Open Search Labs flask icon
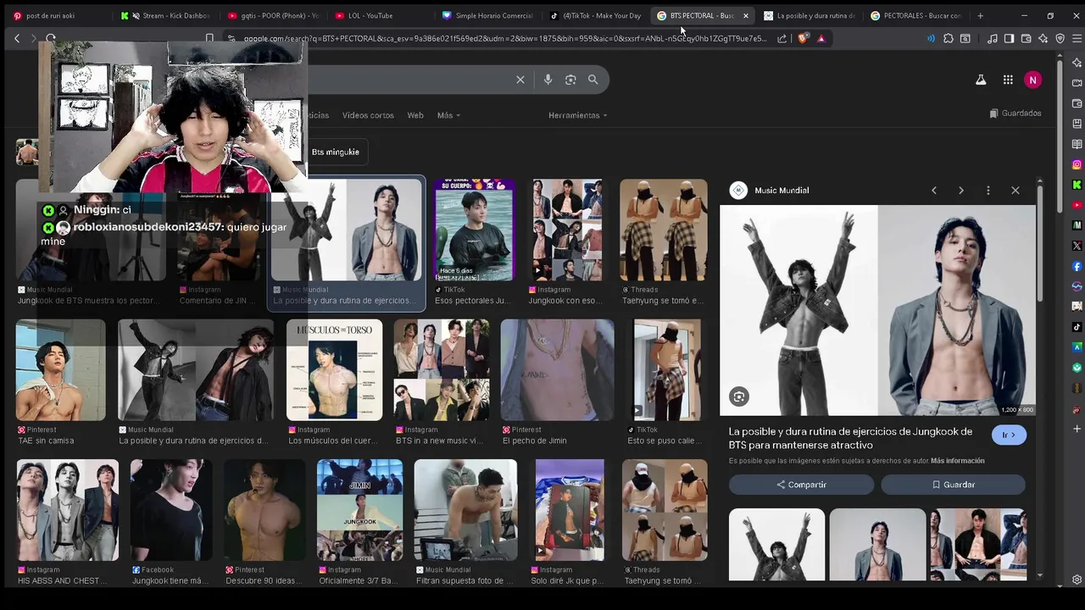1085x610 pixels. point(981,80)
